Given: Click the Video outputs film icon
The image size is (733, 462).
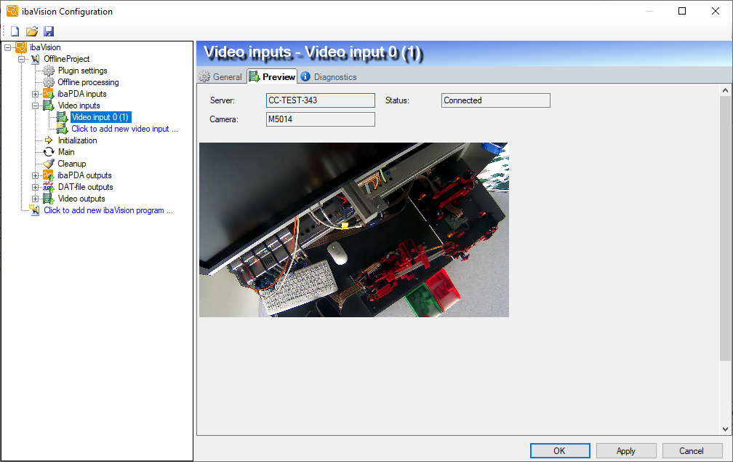Looking at the screenshot, I should 49,199.
